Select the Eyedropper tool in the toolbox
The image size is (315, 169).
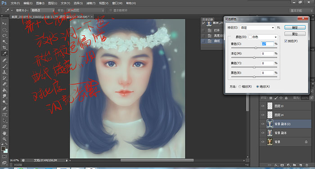[x=4, y=54]
